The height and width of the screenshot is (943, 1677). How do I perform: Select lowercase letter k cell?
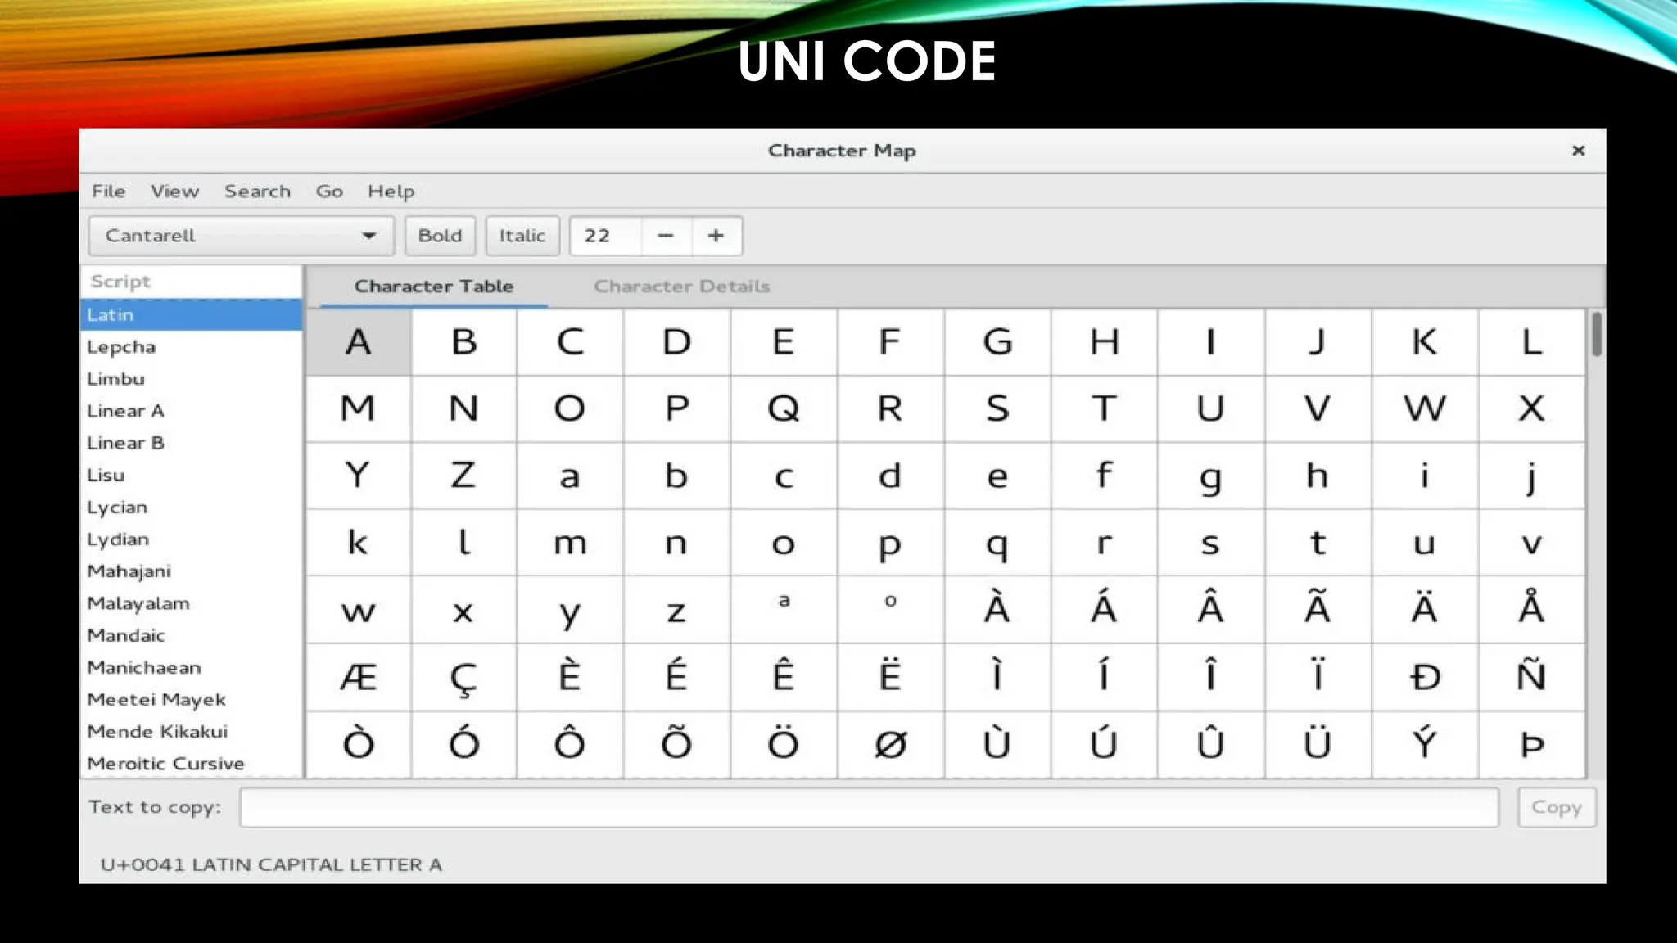359,543
